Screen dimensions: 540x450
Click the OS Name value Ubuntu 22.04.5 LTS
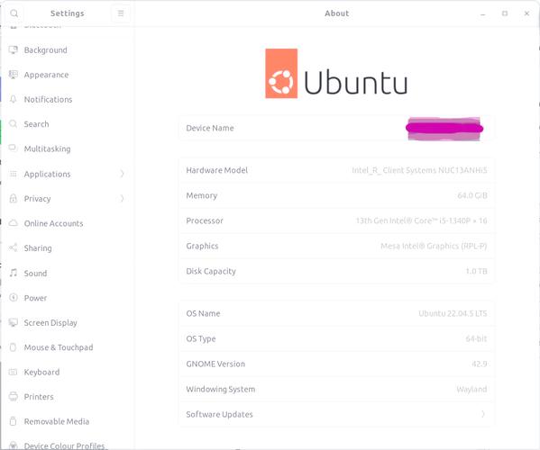tap(453, 313)
